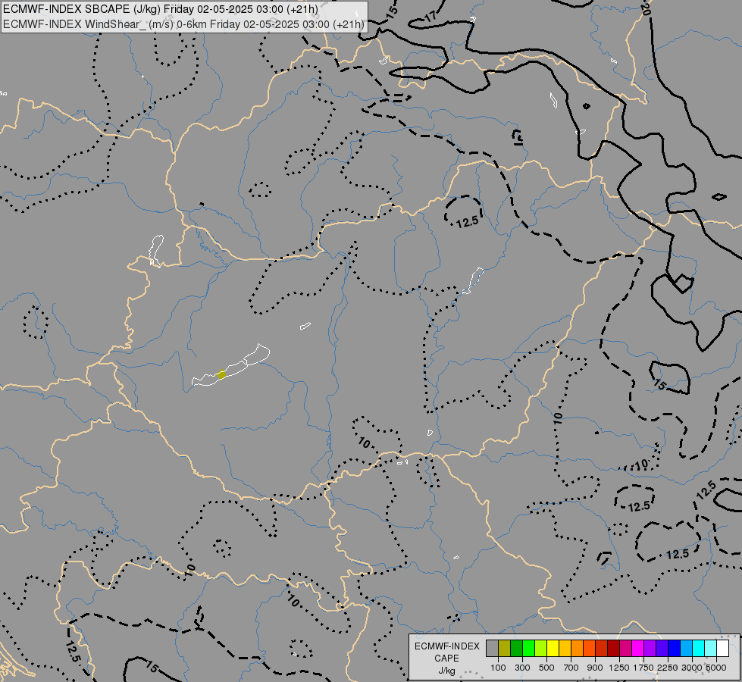The width and height of the screenshot is (742, 682).
Task: Click the bright magenta legend swatch
Action: pyautogui.click(x=637, y=648)
